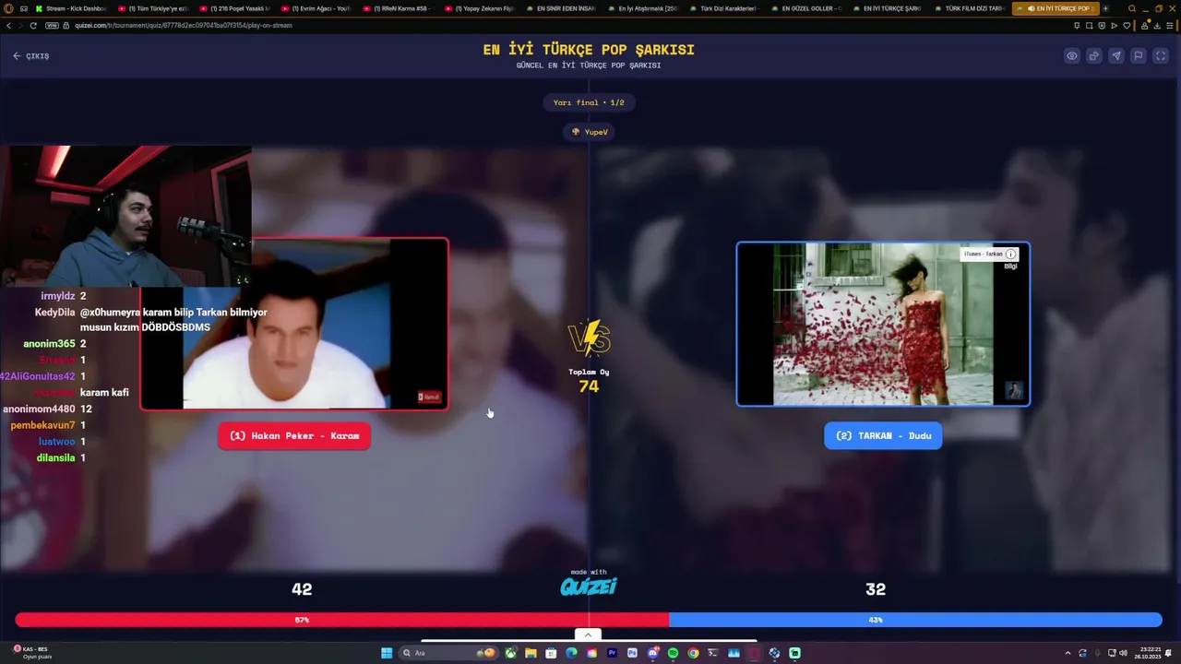This screenshot has height=664, width=1181.
Task: Enter fullscreen with the corner-brackets icon
Action: [1161, 56]
